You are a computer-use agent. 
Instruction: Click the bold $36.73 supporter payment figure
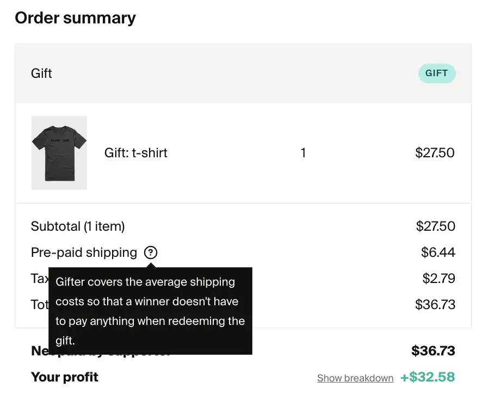click(x=435, y=350)
